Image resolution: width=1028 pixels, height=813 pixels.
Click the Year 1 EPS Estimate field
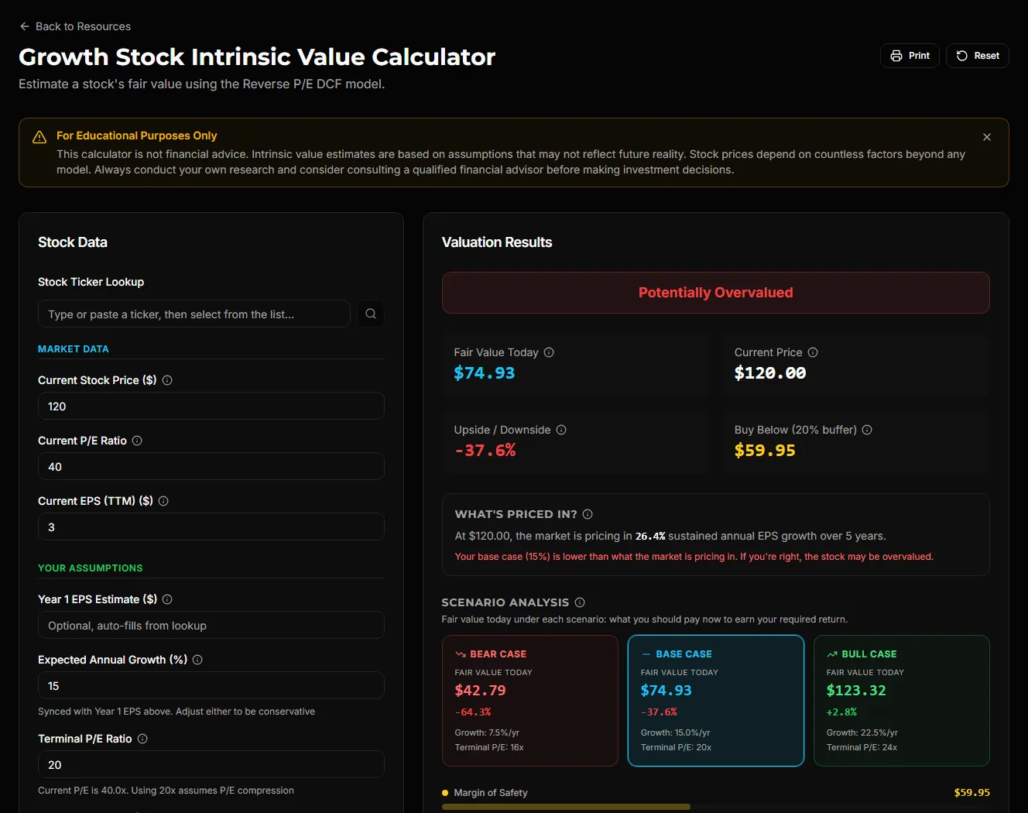[211, 625]
